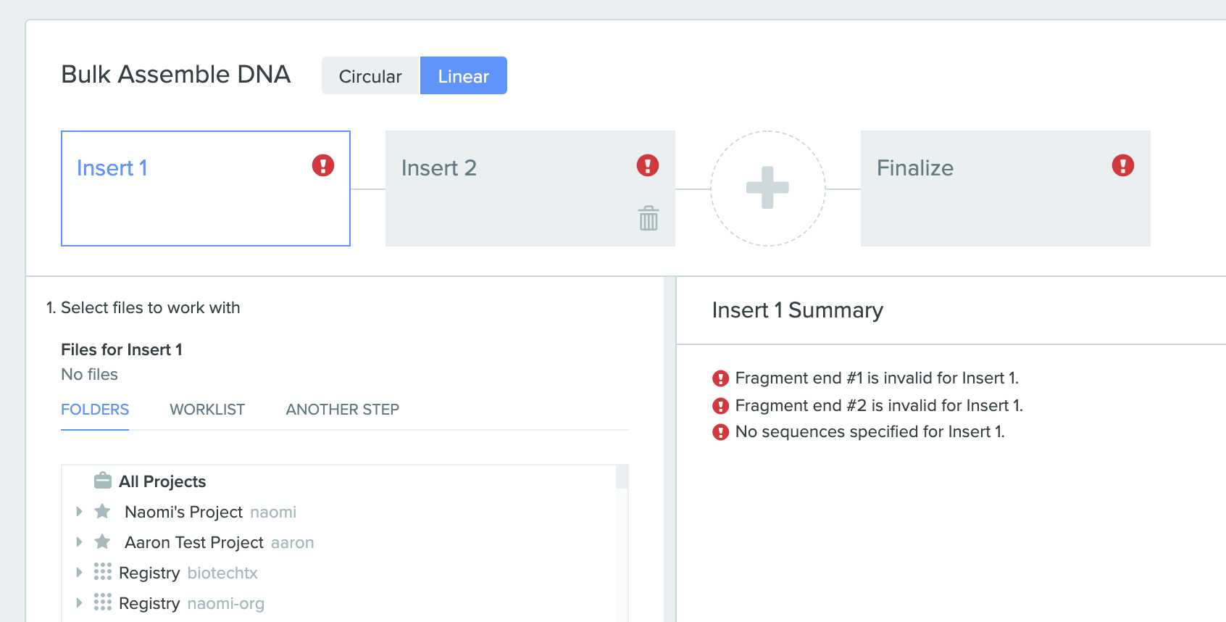Click the star icon beside Aaron Test Project

[x=103, y=542]
